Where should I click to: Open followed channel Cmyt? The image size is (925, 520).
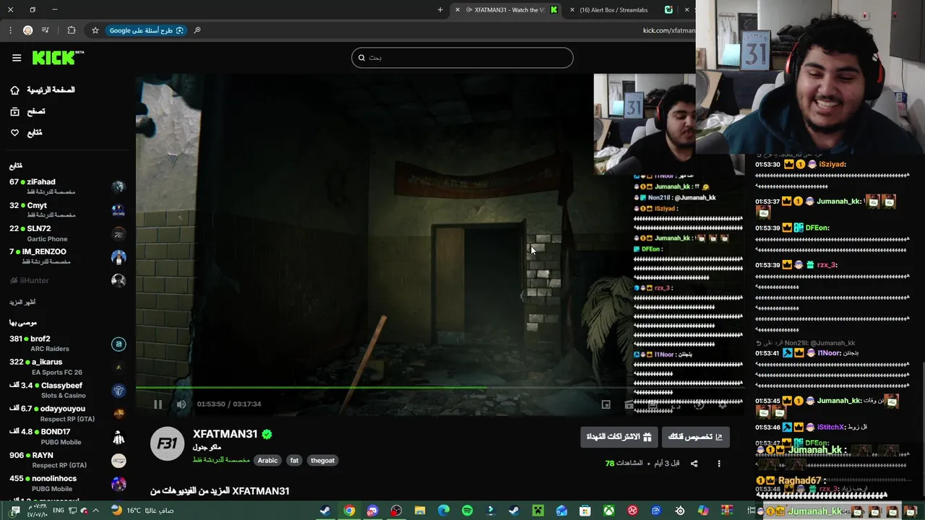tap(66, 209)
